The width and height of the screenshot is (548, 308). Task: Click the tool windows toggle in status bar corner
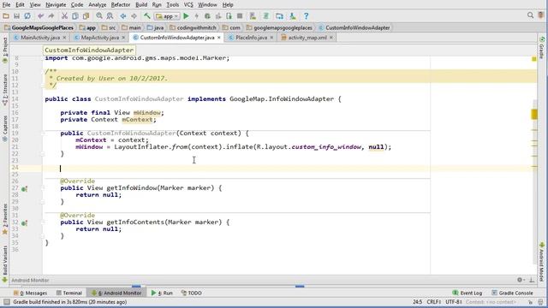coord(7,302)
